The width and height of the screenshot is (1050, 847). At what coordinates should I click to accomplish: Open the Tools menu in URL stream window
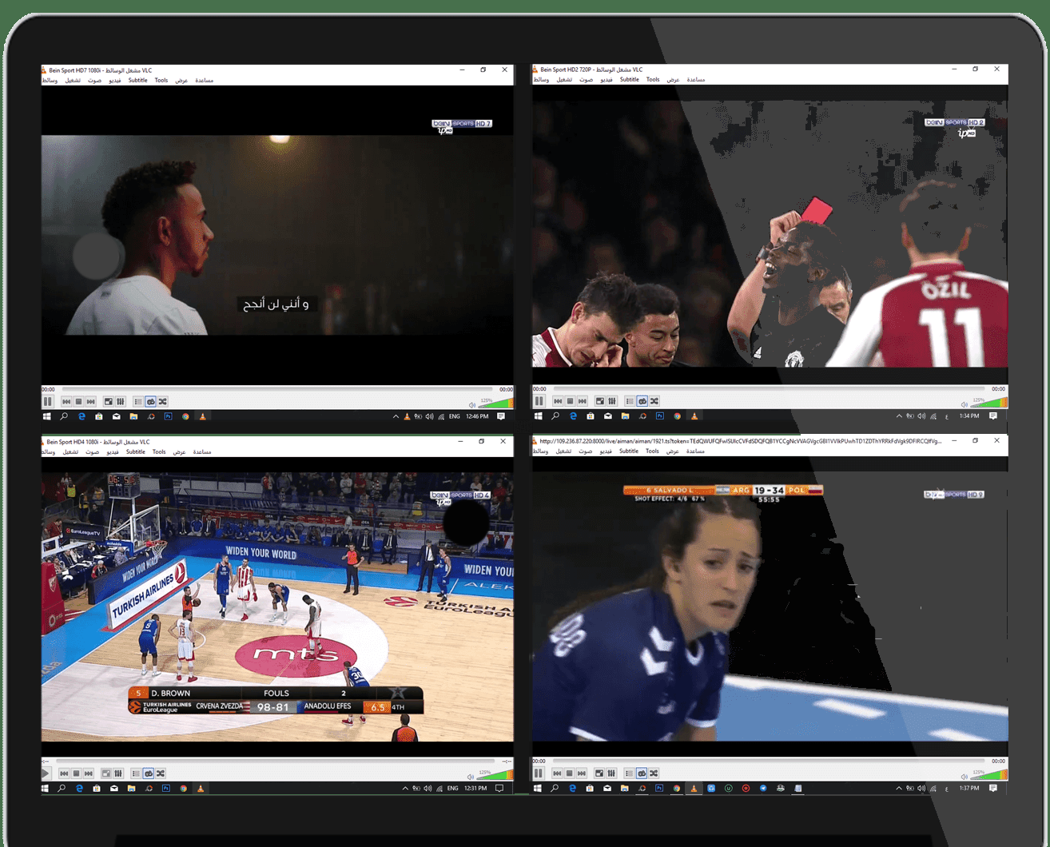coord(652,451)
